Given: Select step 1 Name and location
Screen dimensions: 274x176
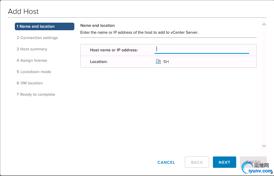Looking at the screenshot, I should [44, 26].
